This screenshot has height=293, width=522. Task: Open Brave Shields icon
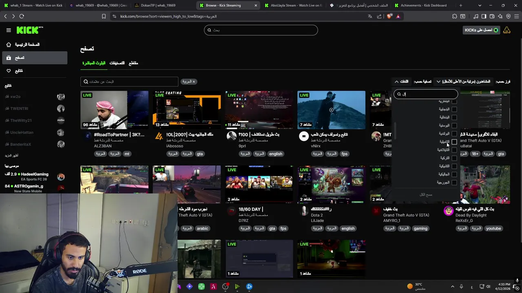tap(389, 16)
